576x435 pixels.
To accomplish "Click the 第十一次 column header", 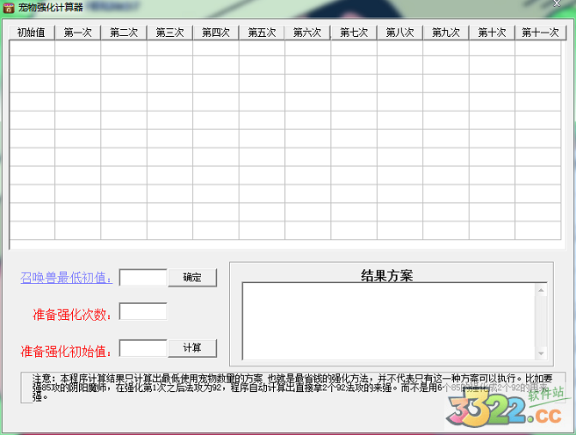I will (x=540, y=33).
